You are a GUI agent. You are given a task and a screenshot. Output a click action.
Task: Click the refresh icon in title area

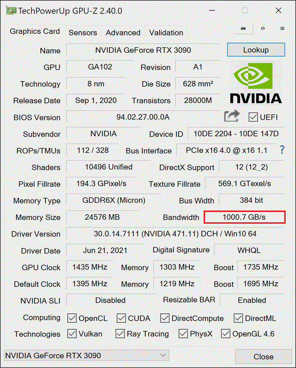tap(263, 28)
